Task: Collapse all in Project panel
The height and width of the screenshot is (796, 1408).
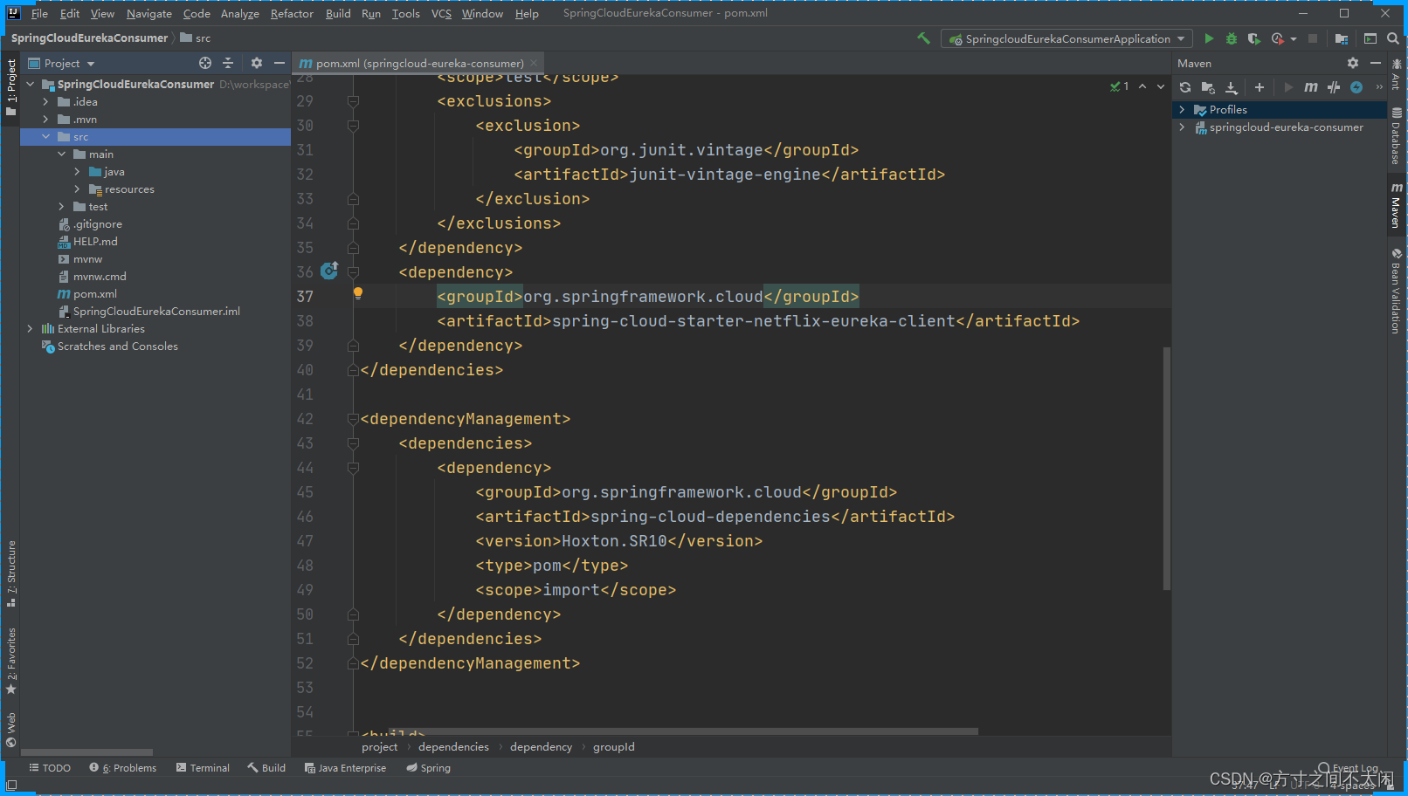Action: click(228, 63)
